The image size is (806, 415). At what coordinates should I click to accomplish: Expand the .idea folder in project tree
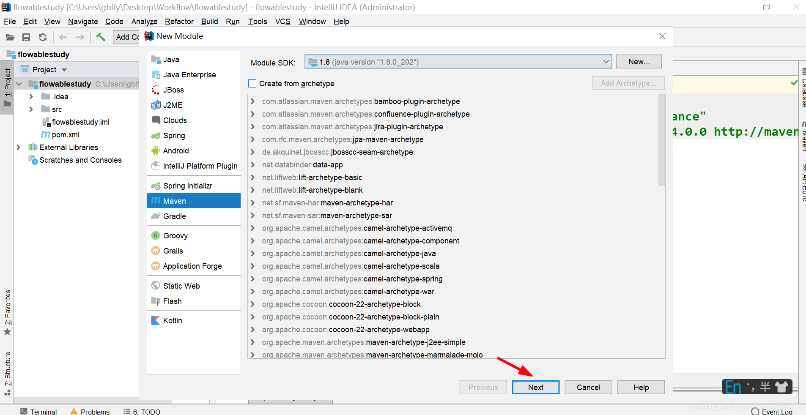click(x=31, y=97)
